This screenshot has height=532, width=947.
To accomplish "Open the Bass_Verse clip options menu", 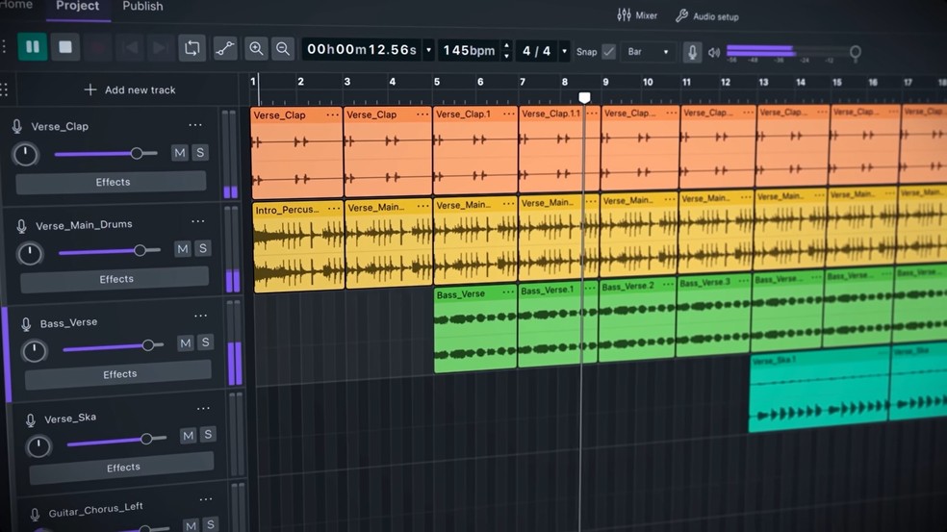I will pyautogui.click(x=508, y=292).
